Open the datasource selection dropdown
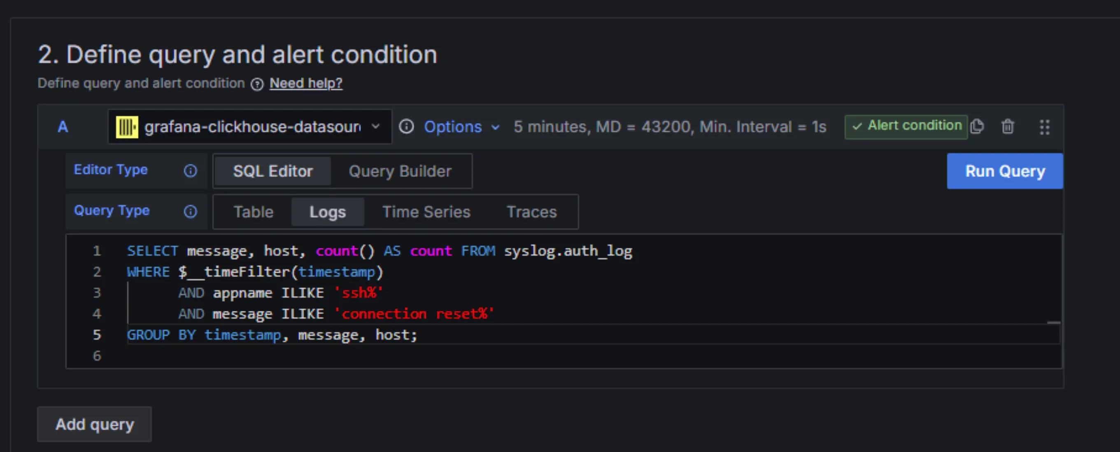This screenshot has width=1120, height=452. click(375, 127)
